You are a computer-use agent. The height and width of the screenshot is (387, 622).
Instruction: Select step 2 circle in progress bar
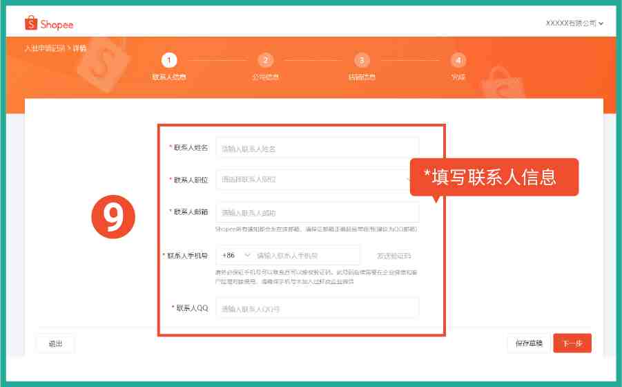(x=265, y=60)
